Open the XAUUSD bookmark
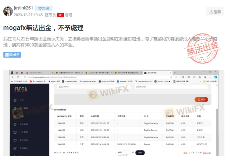The width and height of the screenshot is (228, 156). click(162, 81)
